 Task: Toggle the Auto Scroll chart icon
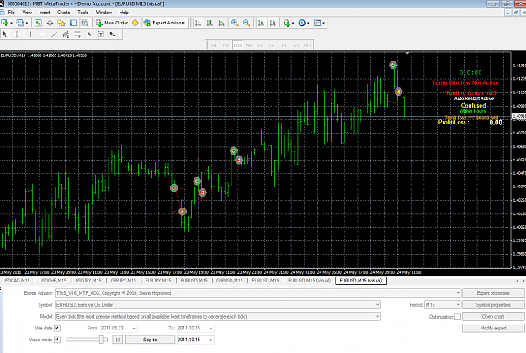261,23
